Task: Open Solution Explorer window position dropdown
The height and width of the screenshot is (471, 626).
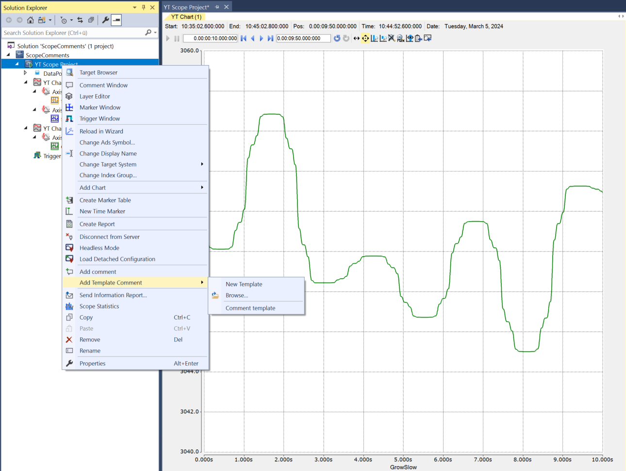Action: click(x=135, y=7)
